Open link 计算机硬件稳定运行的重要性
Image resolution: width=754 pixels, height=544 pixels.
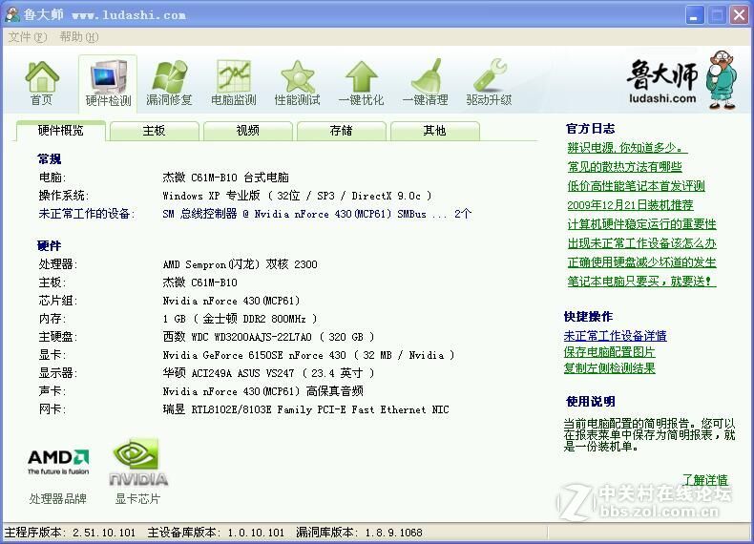(641, 224)
